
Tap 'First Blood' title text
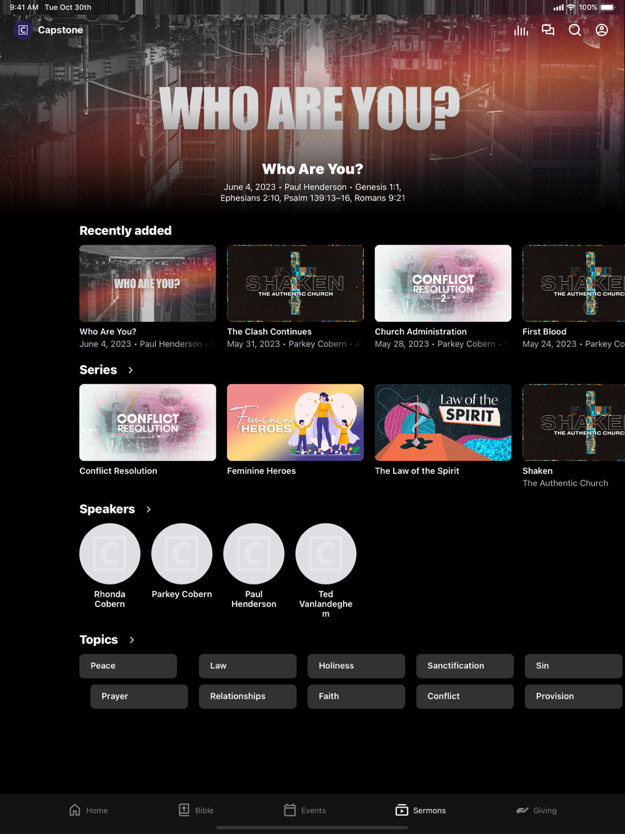point(544,332)
